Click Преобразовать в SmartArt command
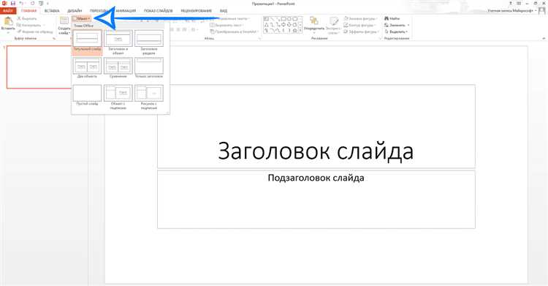 coord(234,31)
